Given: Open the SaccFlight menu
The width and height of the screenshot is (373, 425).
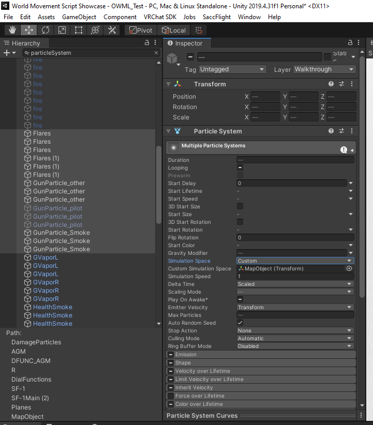Looking at the screenshot, I should tap(216, 17).
